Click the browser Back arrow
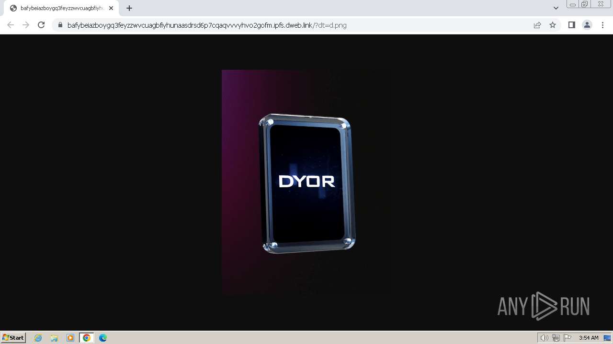This screenshot has height=344, width=613. click(11, 25)
